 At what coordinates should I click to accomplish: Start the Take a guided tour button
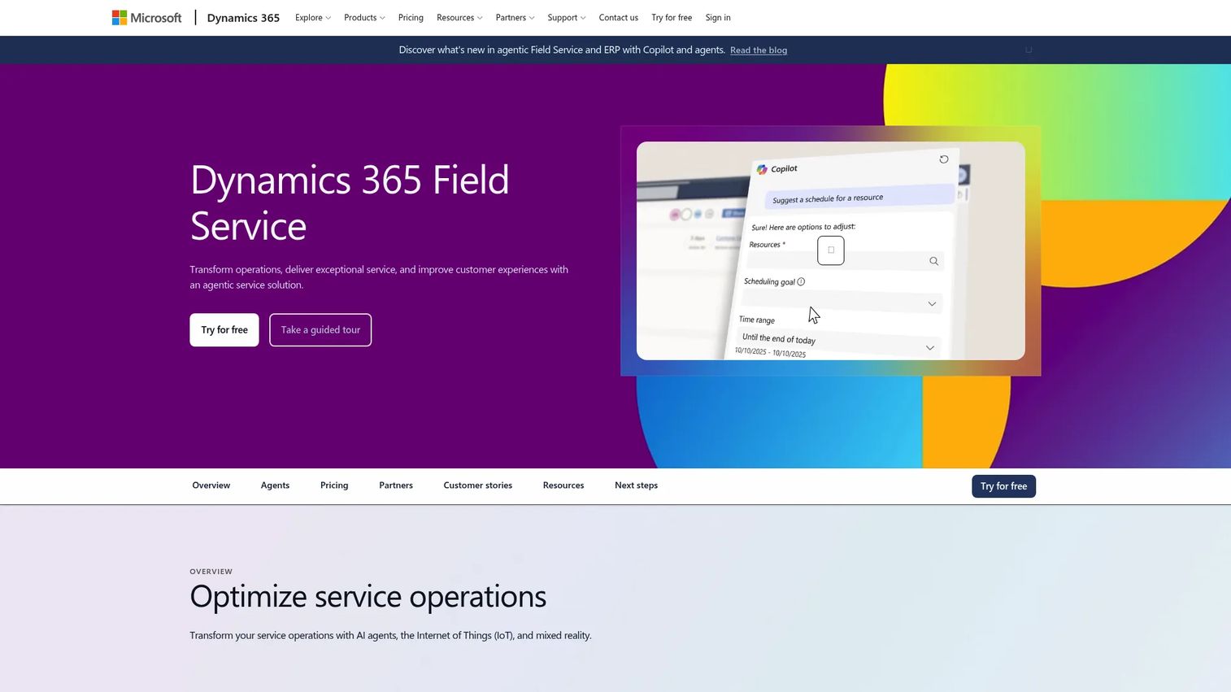[x=320, y=330]
